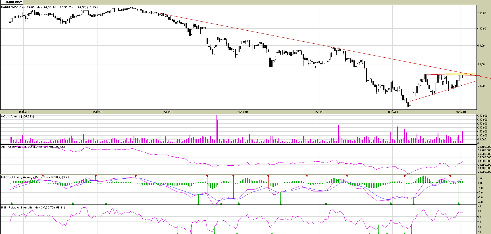Click the leftmost red MACD sell marker
Image resolution: width=491 pixels, height=234 pixels.
click(x=43, y=176)
